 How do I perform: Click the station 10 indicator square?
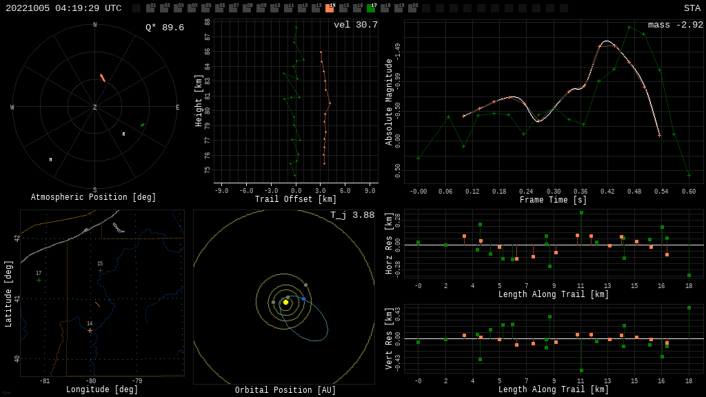tap(274, 8)
